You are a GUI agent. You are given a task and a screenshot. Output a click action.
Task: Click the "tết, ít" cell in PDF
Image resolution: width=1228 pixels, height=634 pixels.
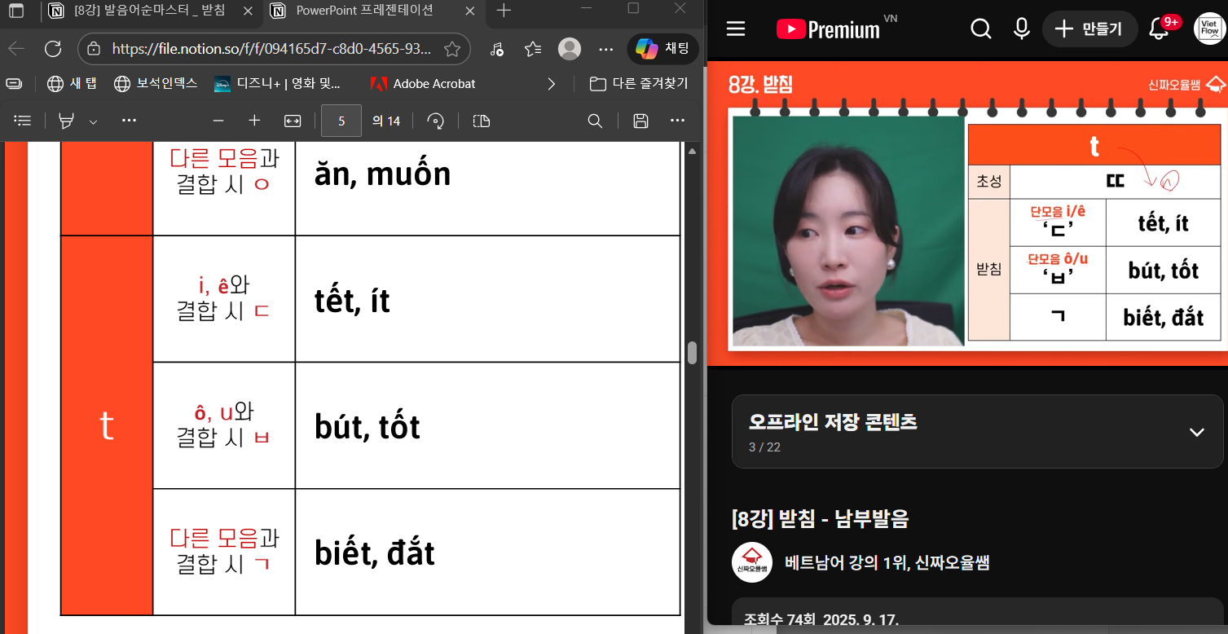(x=487, y=299)
